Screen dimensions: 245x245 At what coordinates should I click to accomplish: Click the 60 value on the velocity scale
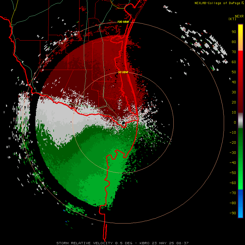tap(234, 62)
